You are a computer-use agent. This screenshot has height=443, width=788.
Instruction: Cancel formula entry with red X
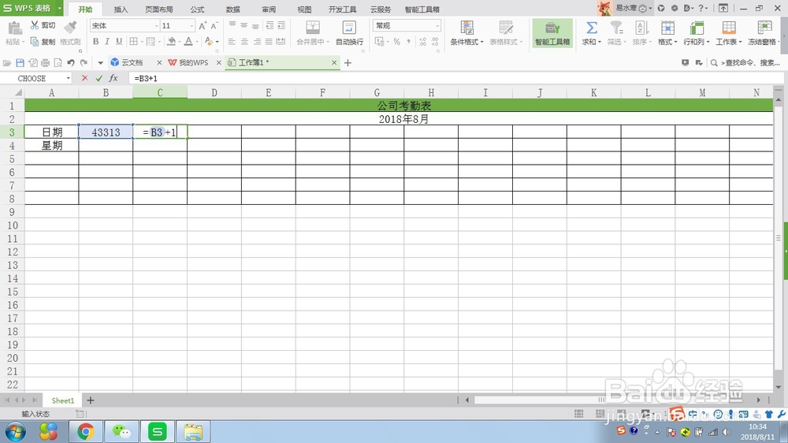coord(84,78)
